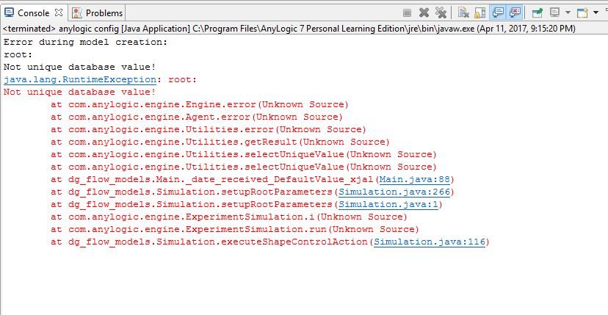Image resolution: width=608 pixels, height=315 pixels.
Task: Switch to the Console tab
Action: click(33, 12)
